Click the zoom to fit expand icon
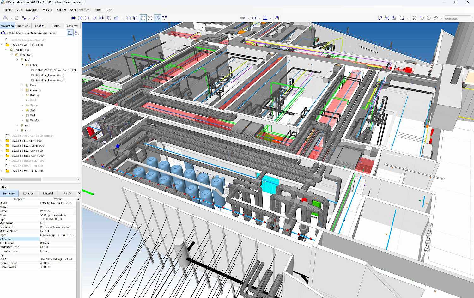Screen dimensions: 474x298 380,18
